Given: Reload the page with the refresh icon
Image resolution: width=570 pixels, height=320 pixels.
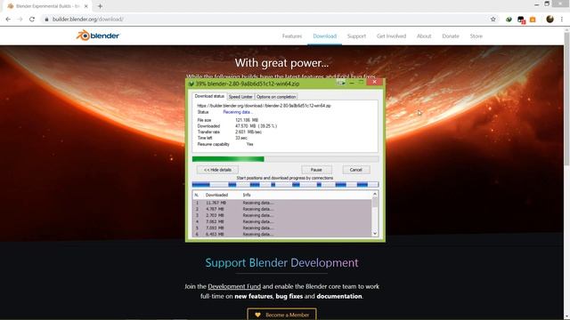Looking at the screenshot, I should tap(32, 20).
